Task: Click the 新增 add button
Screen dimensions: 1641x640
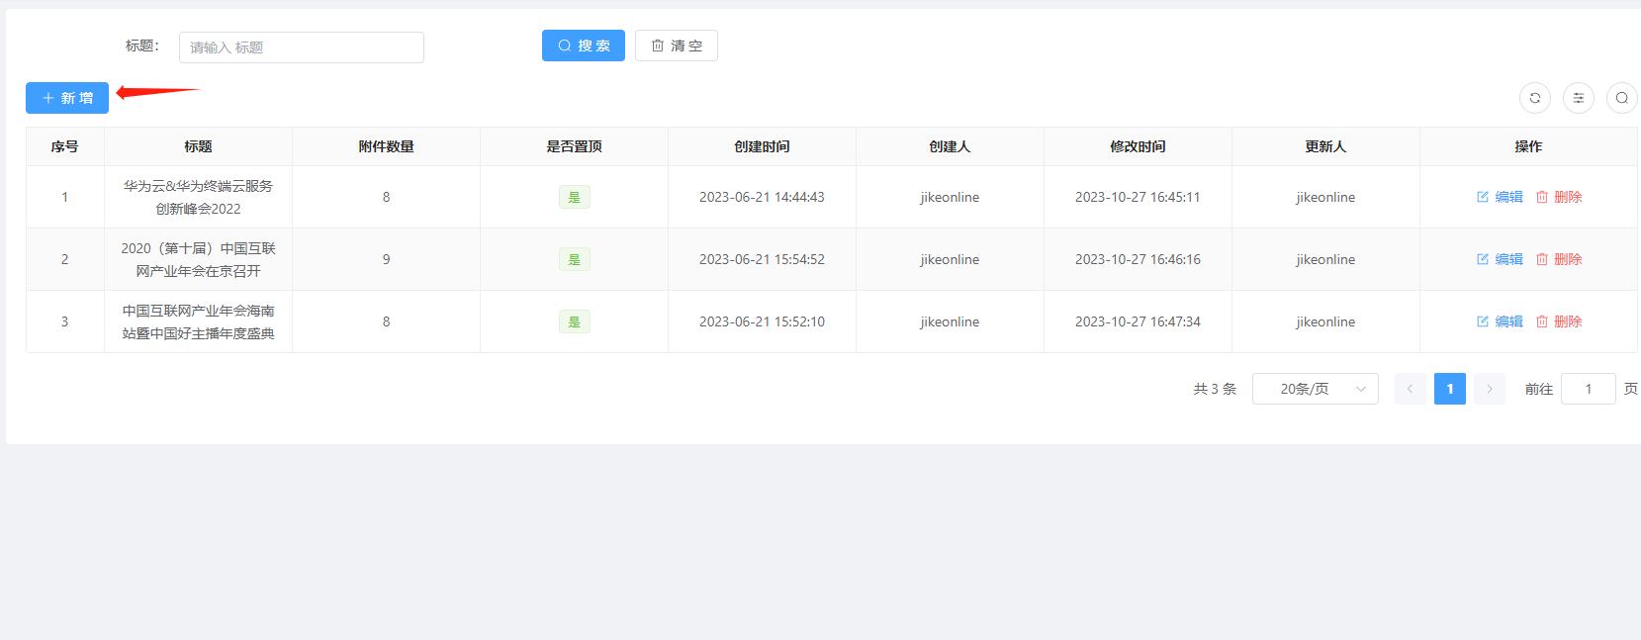Action: (x=67, y=98)
